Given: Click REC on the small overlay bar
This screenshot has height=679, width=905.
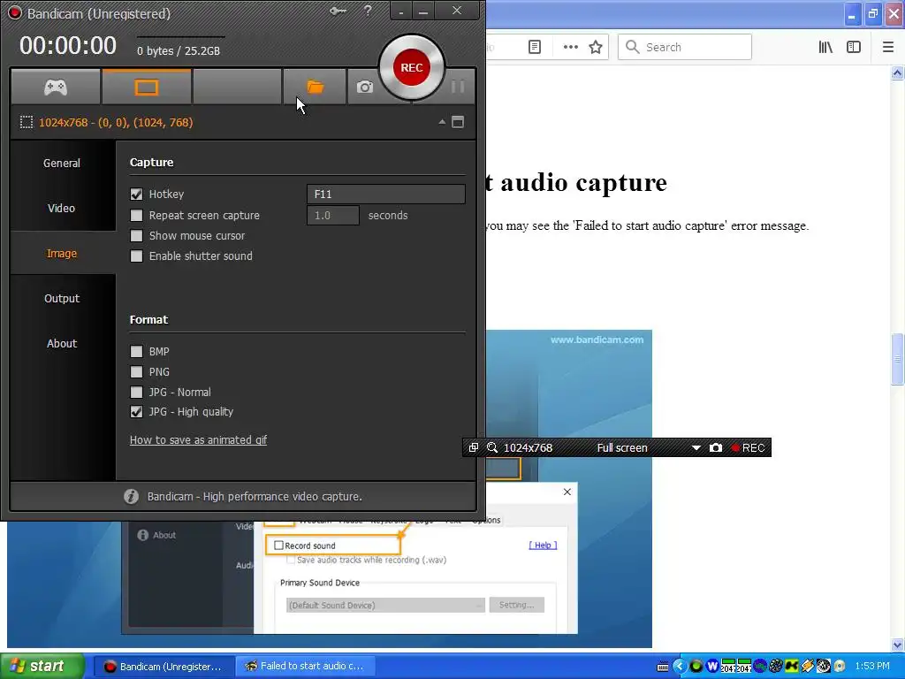Looking at the screenshot, I should [x=748, y=448].
